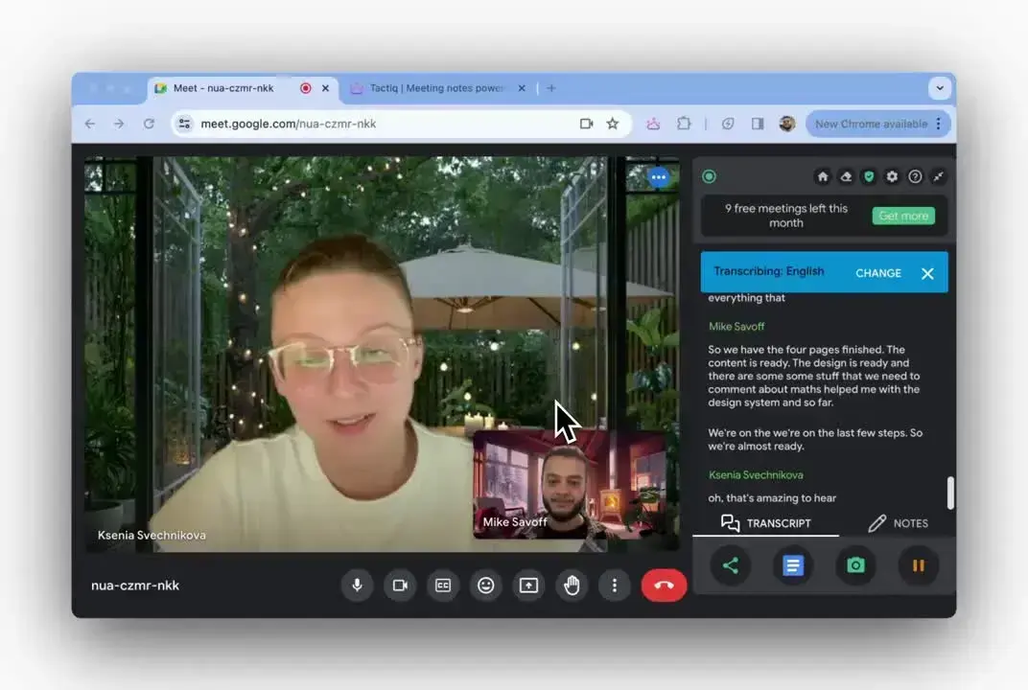
Task: Export transcript to Google Docs
Action: 793,565
